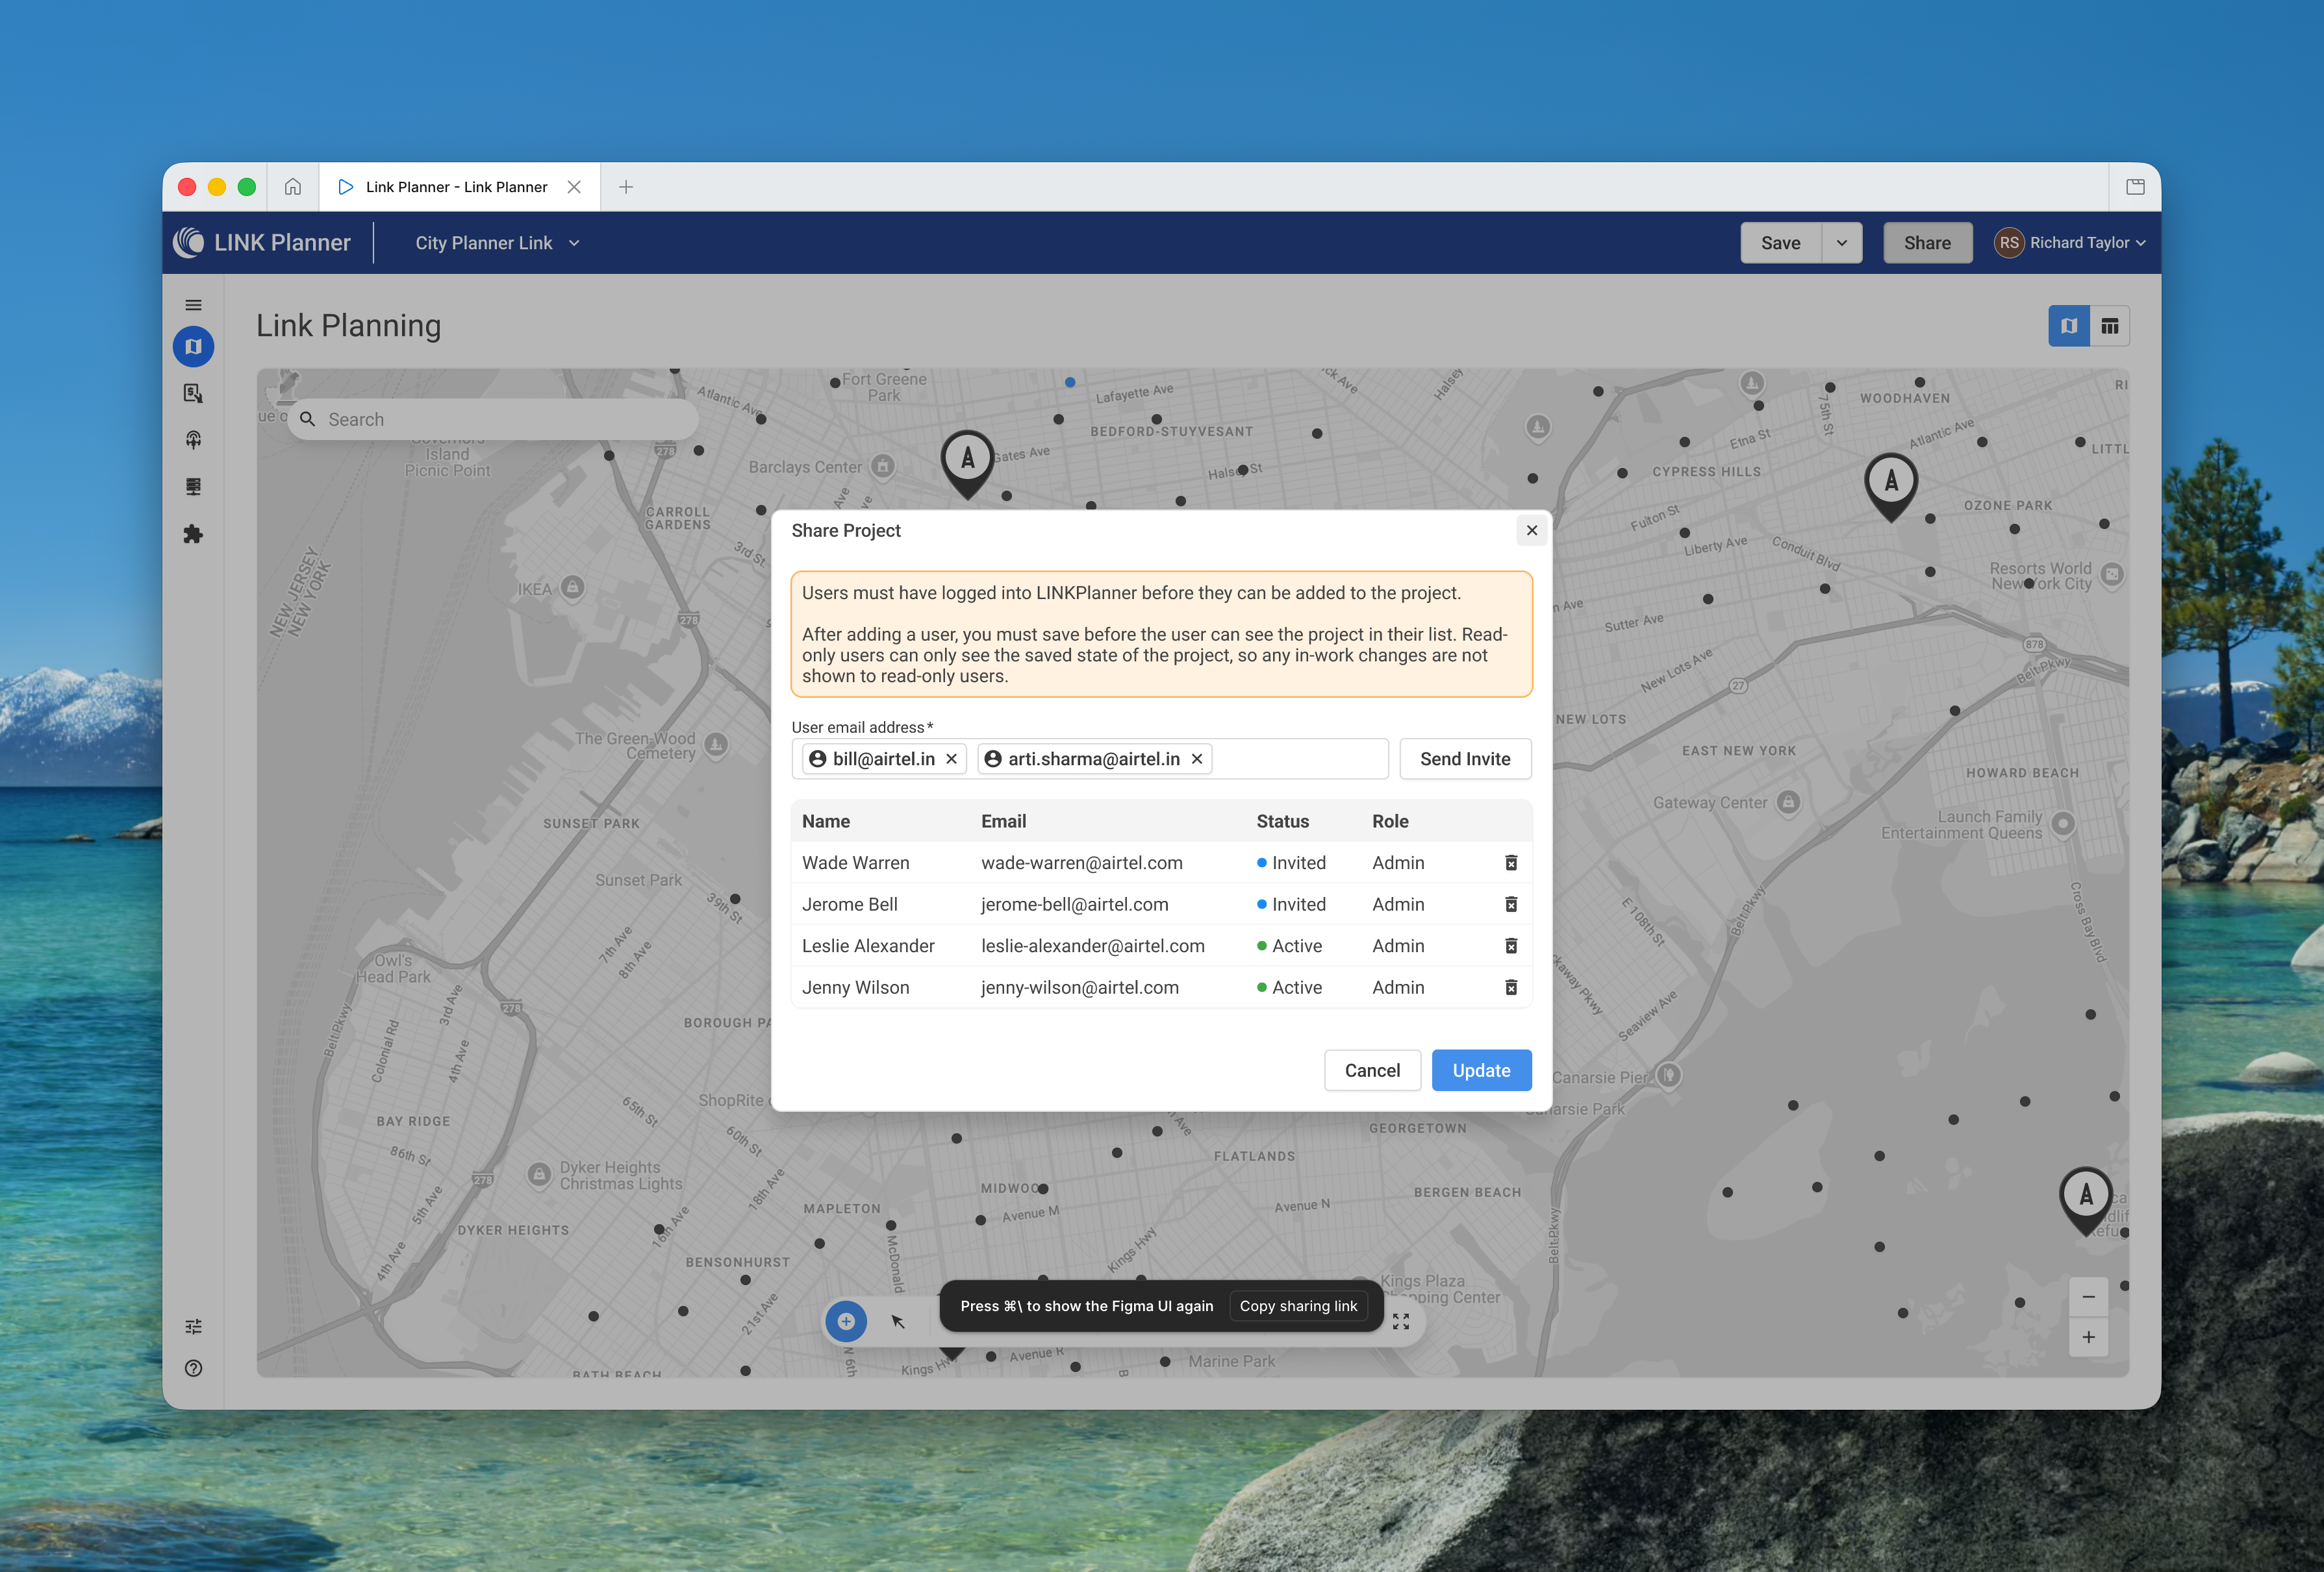Click the Save button
This screenshot has height=1572, width=2324.
(x=1780, y=243)
